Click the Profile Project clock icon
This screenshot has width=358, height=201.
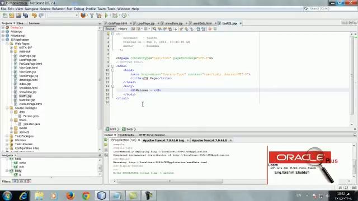click(124, 15)
